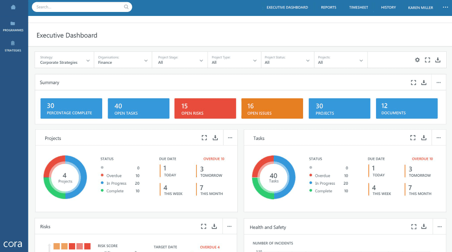Click 7 This Month in Projects panel
This screenshot has height=252, width=452.
210,190
